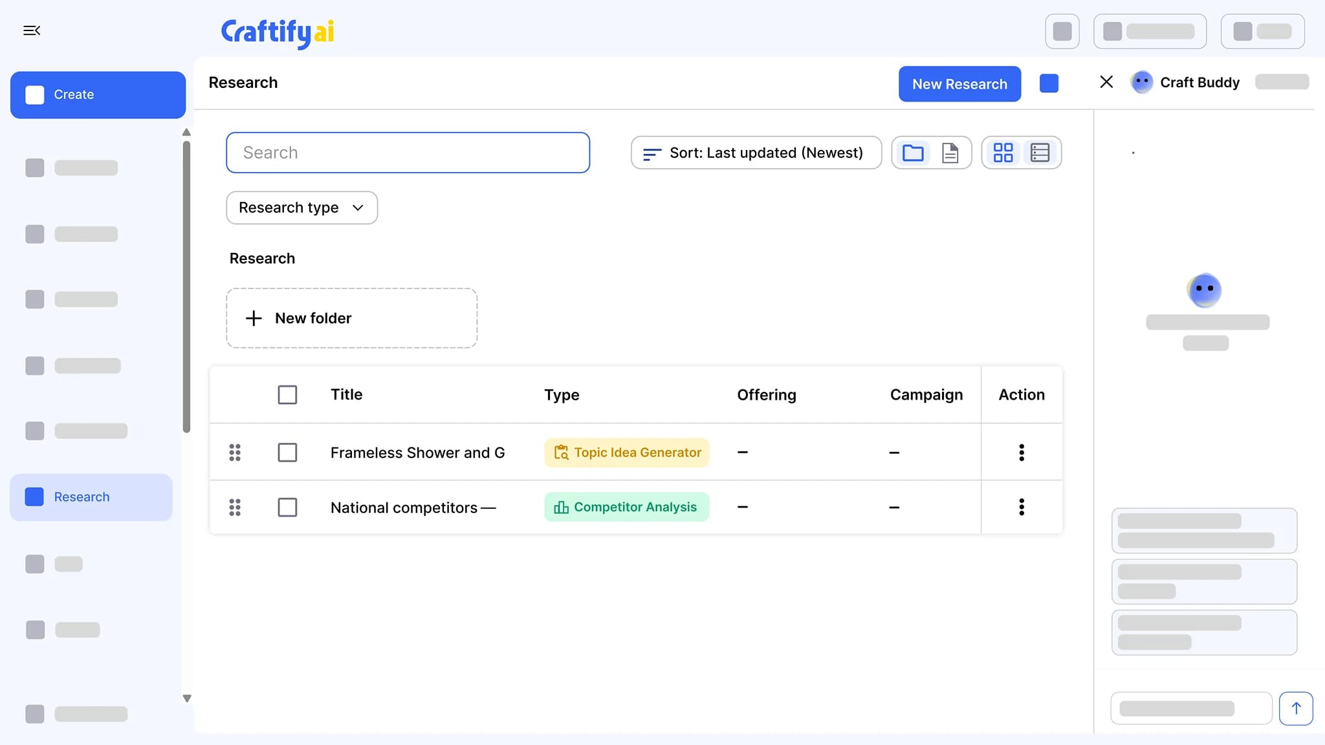Viewport: 1325px width, 745px height.
Task: Click the large Craft Buddy face avatar
Action: [x=1204, y=290]
